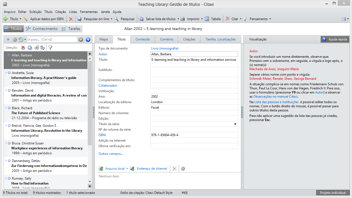Click the Ir para search field
The image size is (352, 198).
coord(52,40)
